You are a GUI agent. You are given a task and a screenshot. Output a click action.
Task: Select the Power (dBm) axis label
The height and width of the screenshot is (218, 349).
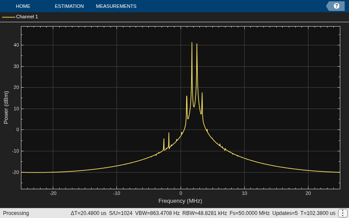[6, 107]
